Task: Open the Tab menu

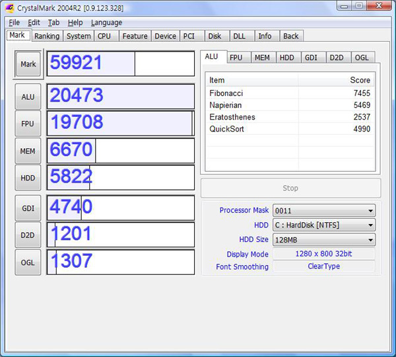Action: pos(54,22)
